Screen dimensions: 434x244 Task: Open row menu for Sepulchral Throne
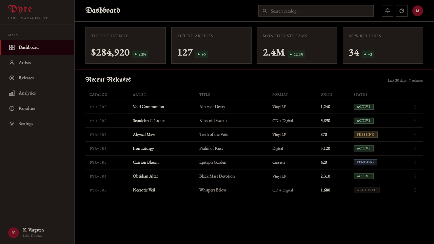(415, 121)
